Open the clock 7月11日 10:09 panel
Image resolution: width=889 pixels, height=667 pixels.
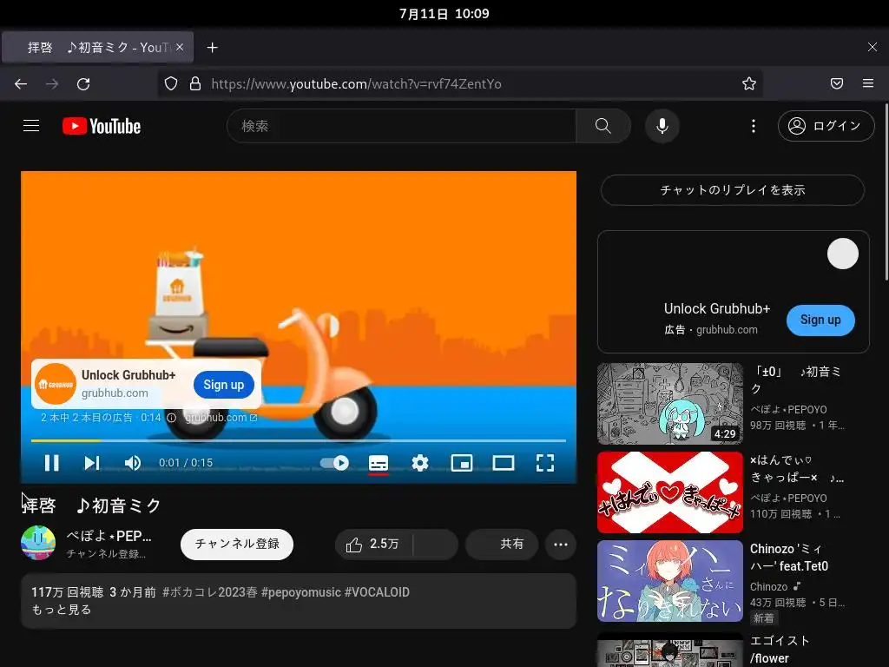click(x=444, y=14)
